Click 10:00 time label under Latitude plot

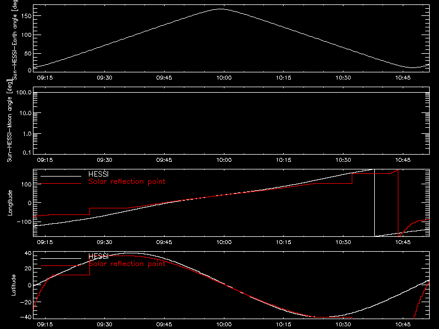224,324
